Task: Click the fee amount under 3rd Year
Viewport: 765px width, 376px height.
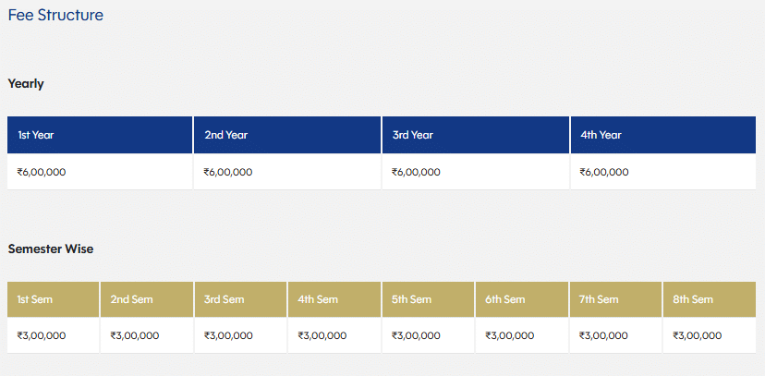Action: 416,172
